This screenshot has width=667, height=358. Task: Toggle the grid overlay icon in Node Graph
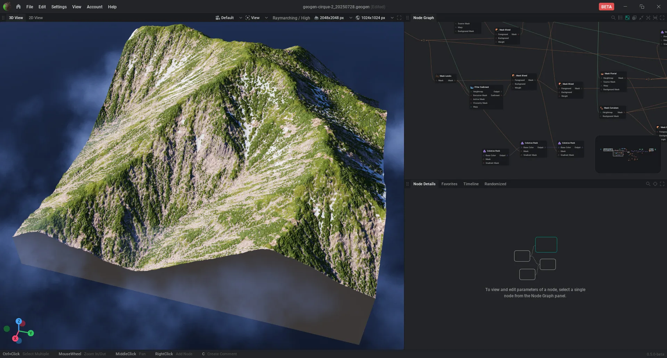click(634, 18)
